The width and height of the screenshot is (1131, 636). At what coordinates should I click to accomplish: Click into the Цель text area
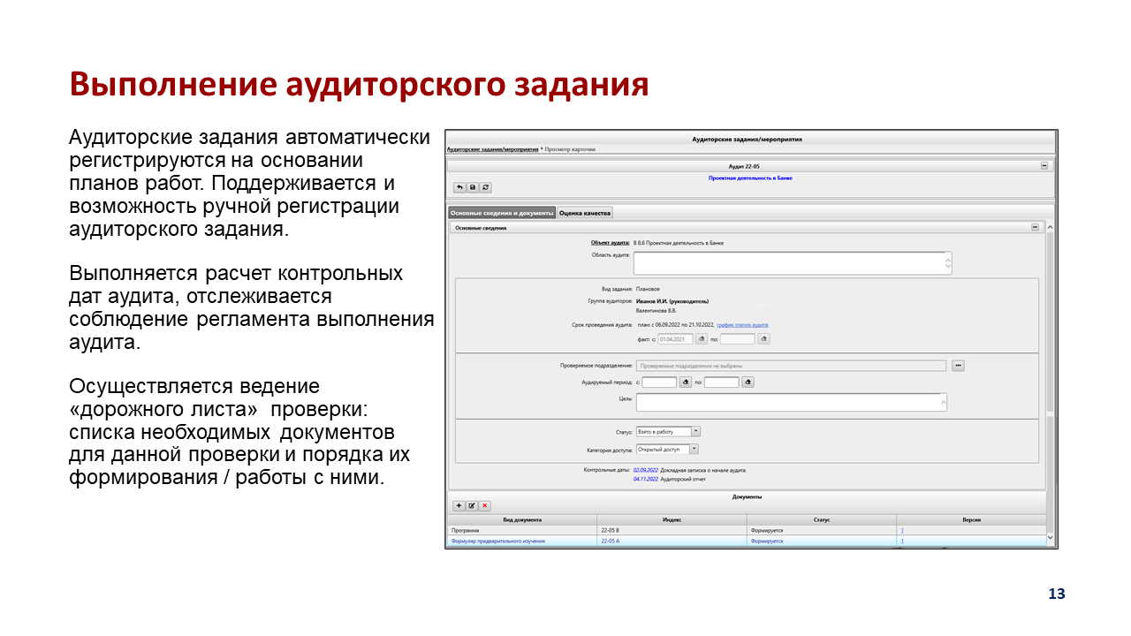pos(792,402)
